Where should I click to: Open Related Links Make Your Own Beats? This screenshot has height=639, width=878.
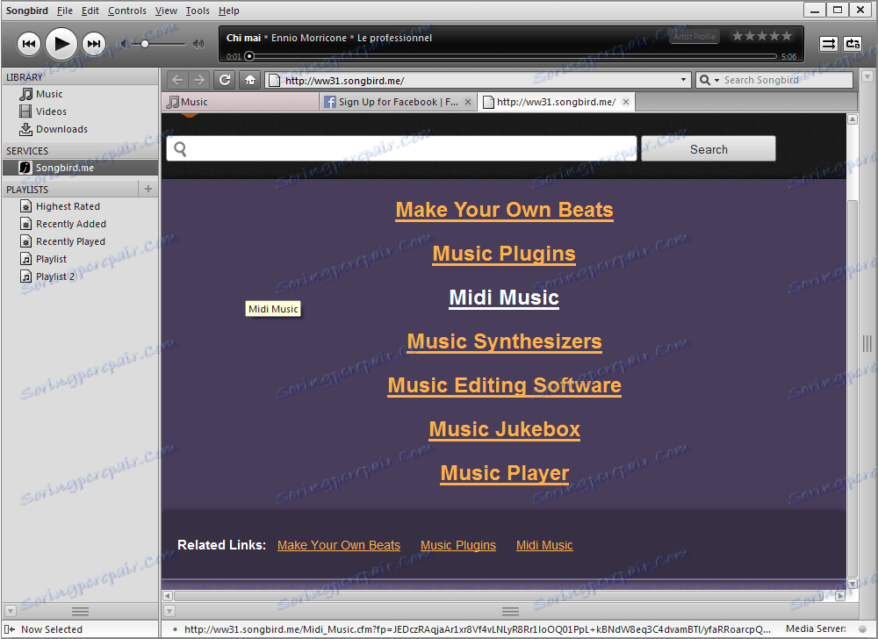[x=339, y=545]
